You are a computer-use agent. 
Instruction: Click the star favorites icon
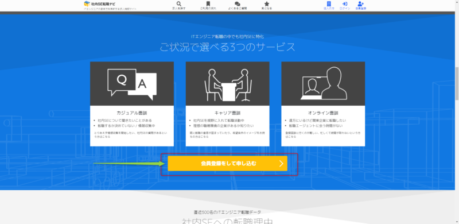[267, 4]
